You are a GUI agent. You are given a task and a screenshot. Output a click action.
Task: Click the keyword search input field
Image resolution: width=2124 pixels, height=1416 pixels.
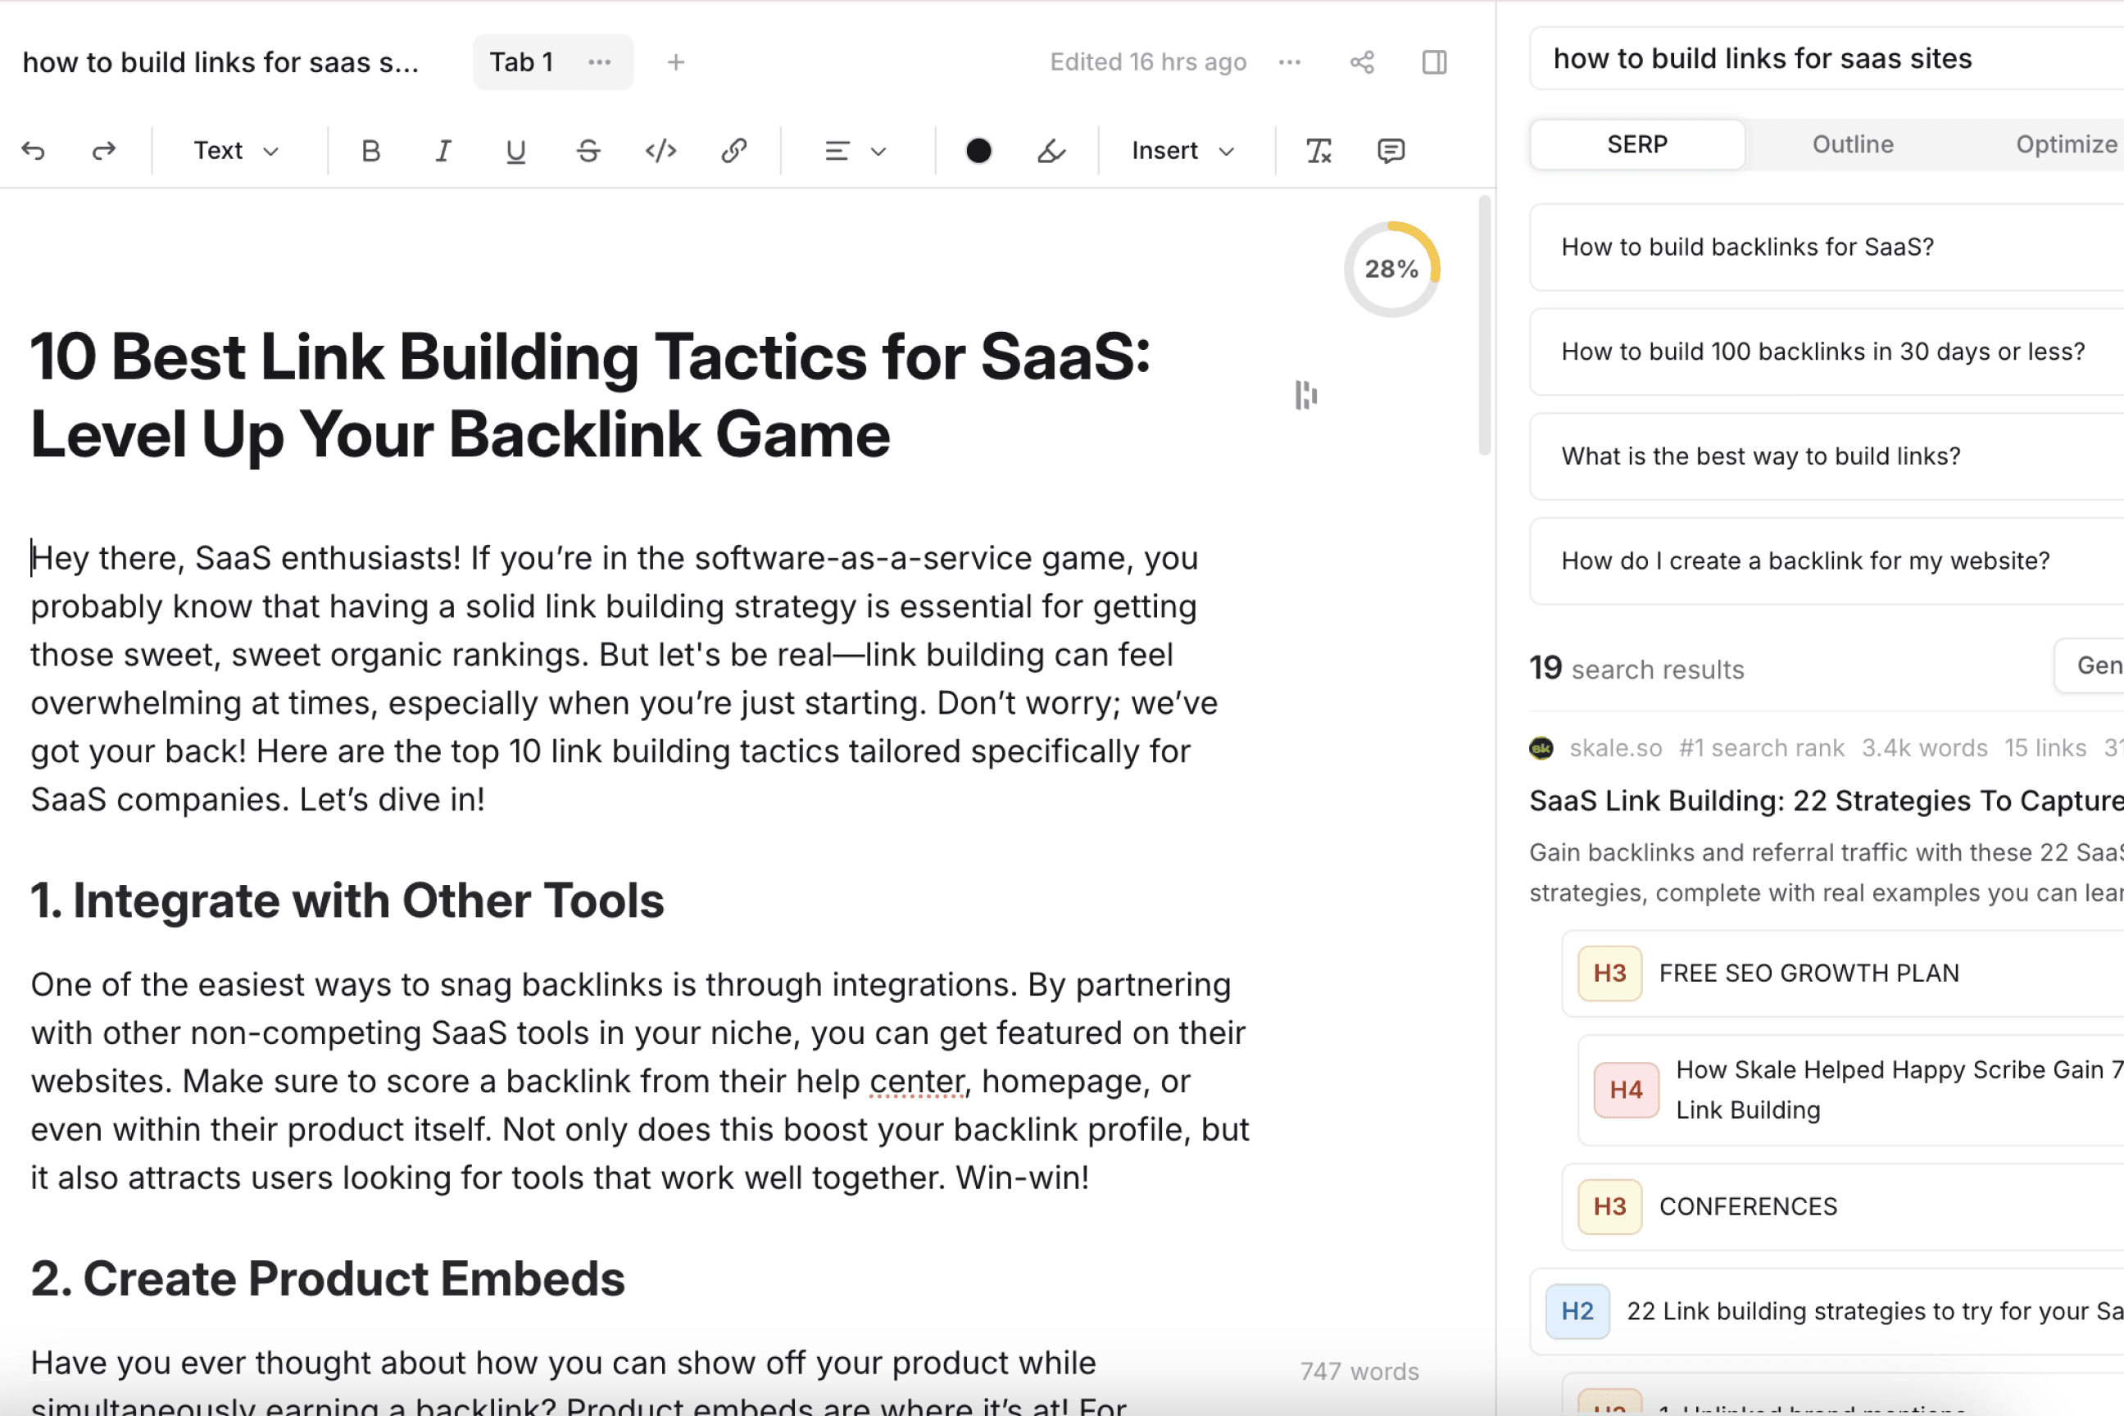pyautogui.click(x=1824, y=59)
